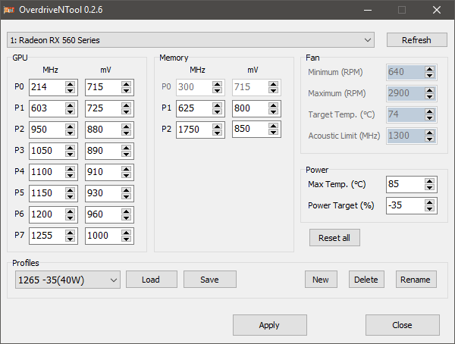The image size is (455, 344).
Task: Decrease Power Target percentage value
Action: point(429,209)
